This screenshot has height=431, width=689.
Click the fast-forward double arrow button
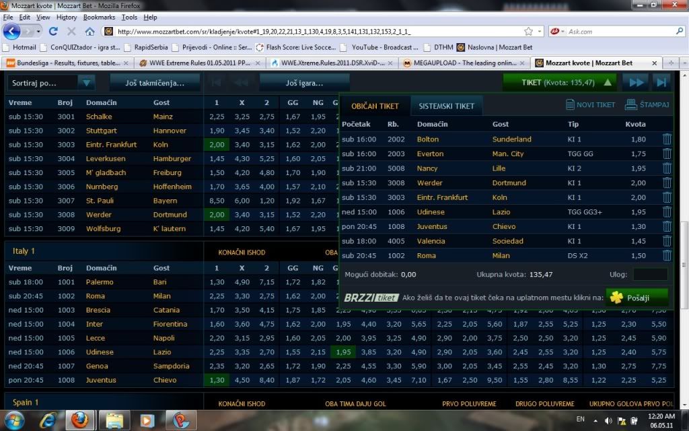(x=634, y=83)
